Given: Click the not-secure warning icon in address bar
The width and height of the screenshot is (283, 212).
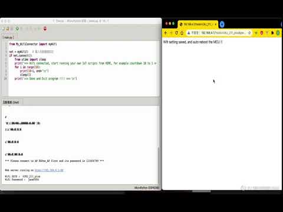Looking at the screenshot, I should [189, 33].
